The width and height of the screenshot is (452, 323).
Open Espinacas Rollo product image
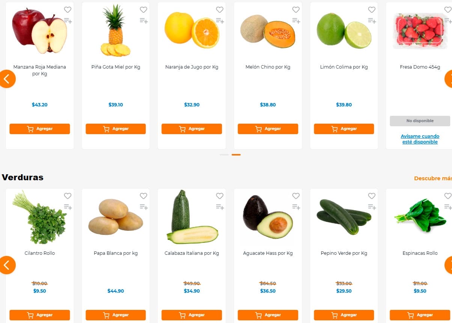pos(420,216)
